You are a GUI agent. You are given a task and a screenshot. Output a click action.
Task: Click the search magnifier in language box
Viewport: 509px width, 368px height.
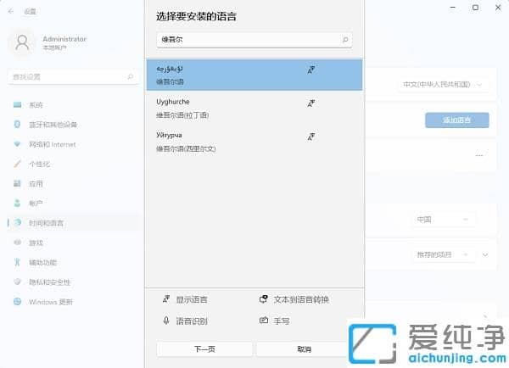(x=345, y=40)
